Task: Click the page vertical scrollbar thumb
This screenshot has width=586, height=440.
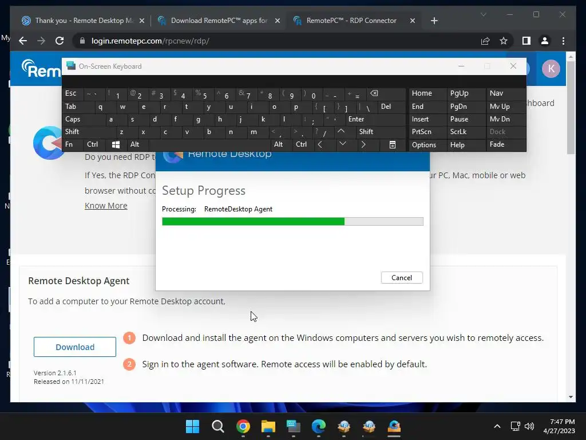Action: 571,107
